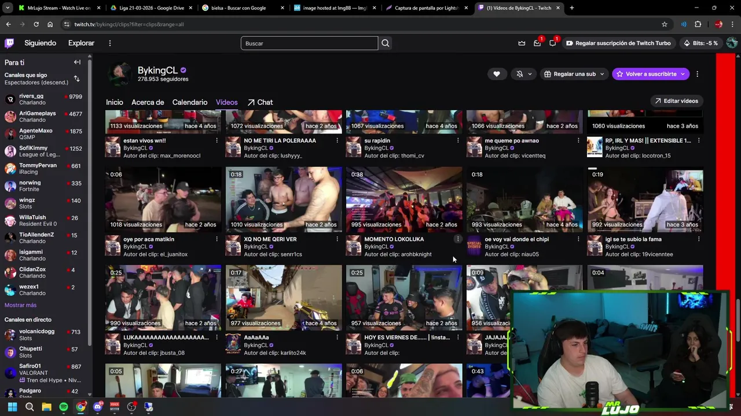Image resolution: width=741 pixels, height=416 pixels.
Task: Click the heart follow button
Action: point(497,74)
